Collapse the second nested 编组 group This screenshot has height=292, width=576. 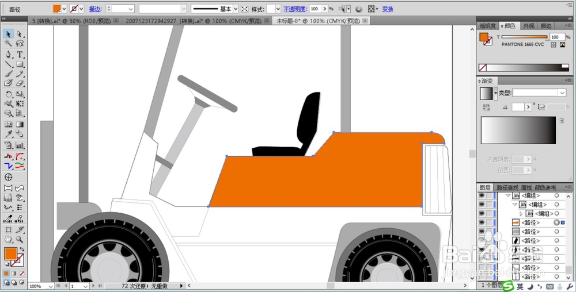point(514,205)
